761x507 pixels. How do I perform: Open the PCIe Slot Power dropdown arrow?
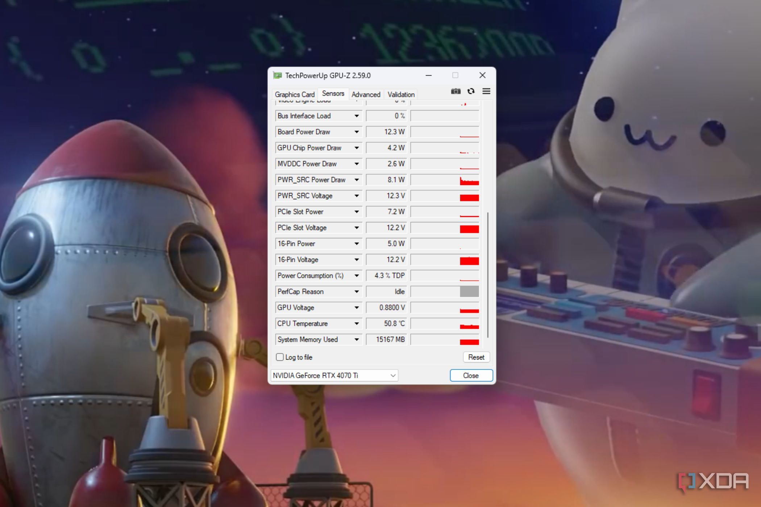point(357,211)
